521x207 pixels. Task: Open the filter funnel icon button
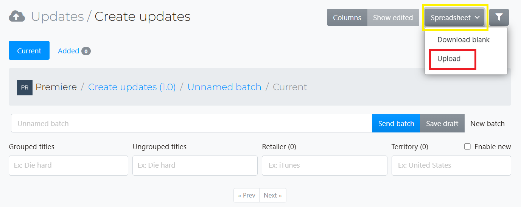pyautogui.click(x=499, y=17)
